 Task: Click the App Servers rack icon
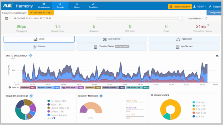point(178,47)
